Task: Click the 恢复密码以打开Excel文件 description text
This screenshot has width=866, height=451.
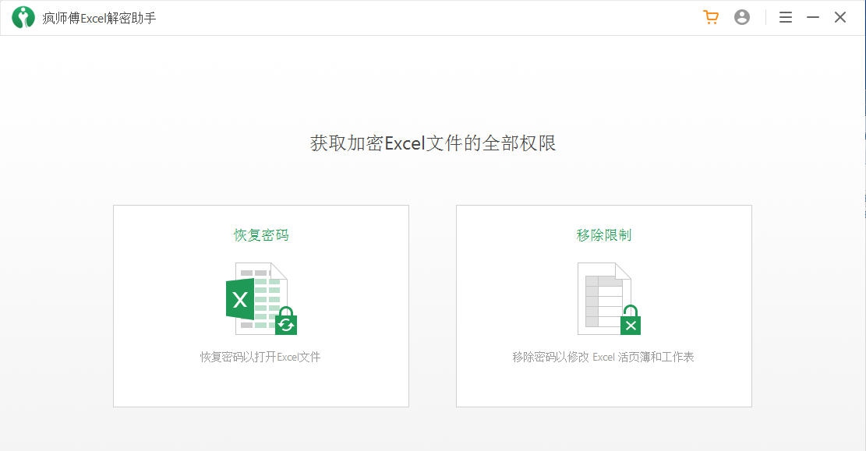Action: [x=261, y=356]
